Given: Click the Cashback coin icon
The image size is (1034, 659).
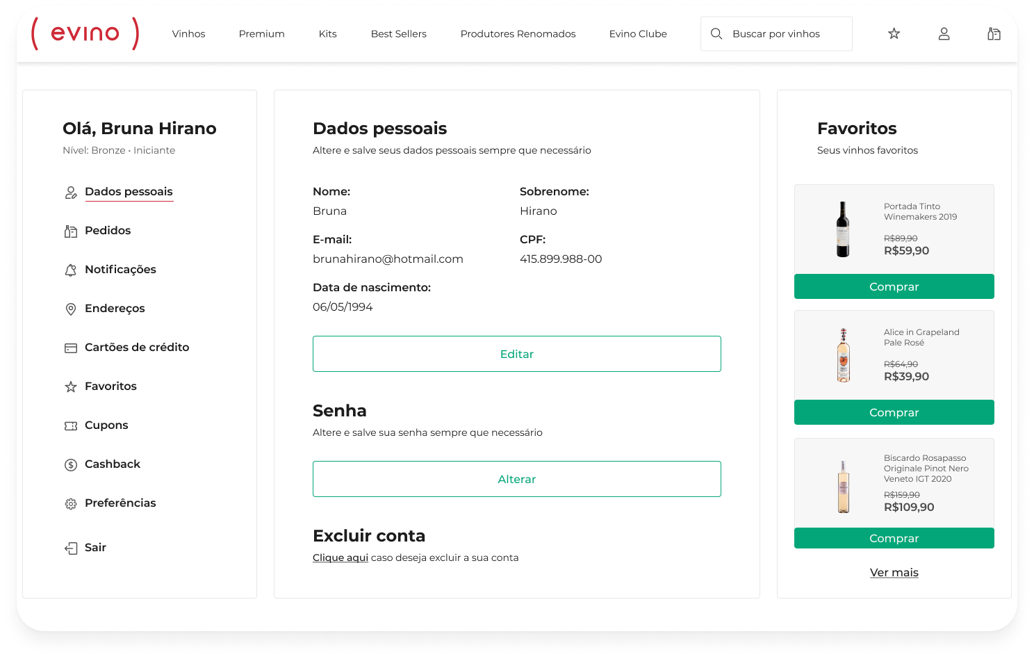Looking at the screenshot, I should tap(71, 465).
